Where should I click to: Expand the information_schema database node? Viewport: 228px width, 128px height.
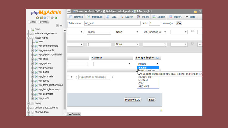[29, 34]
